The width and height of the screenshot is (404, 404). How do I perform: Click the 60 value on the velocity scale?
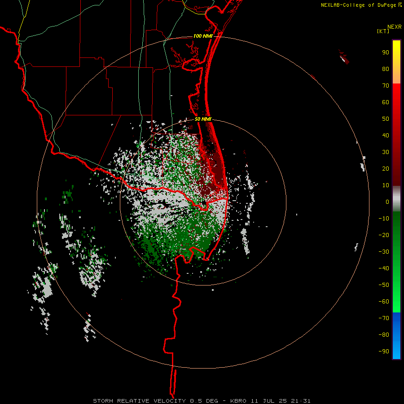point(386,102)
